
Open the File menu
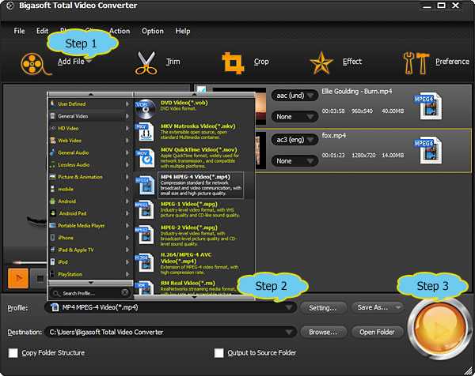tap(19, 31)
